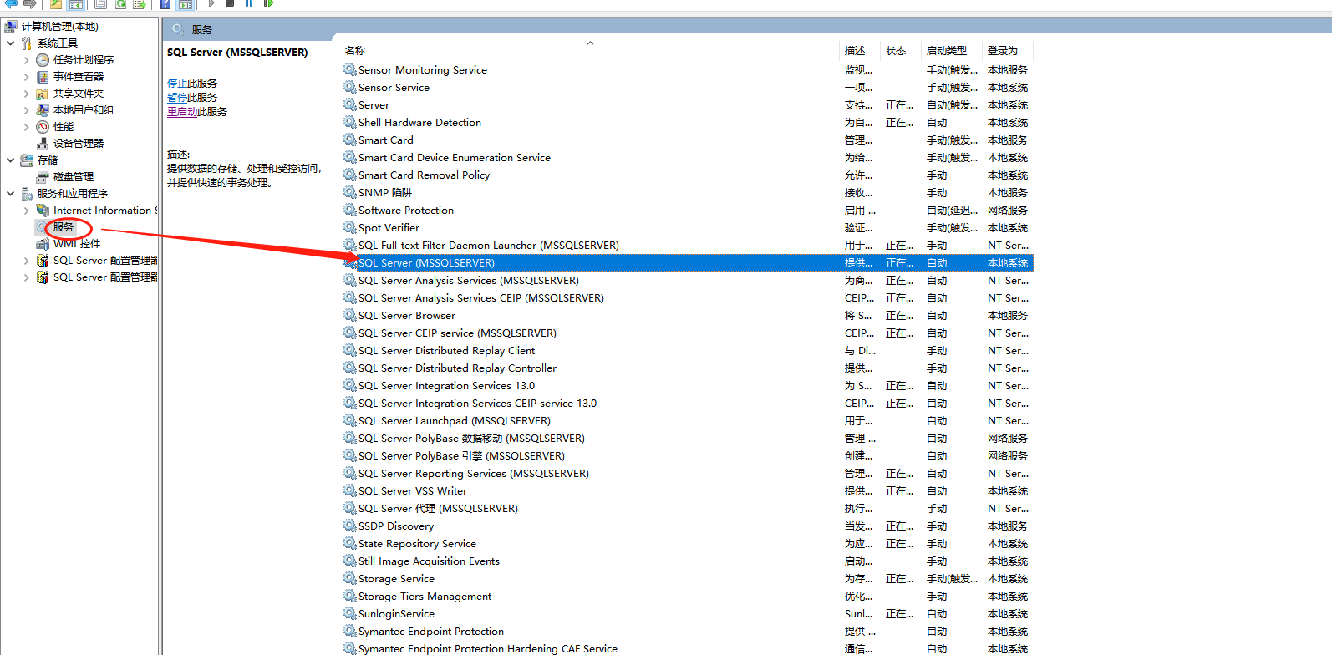Expand the 本地用户和组 node
This screenshot has width=1332, height=655.
point(26,110)
